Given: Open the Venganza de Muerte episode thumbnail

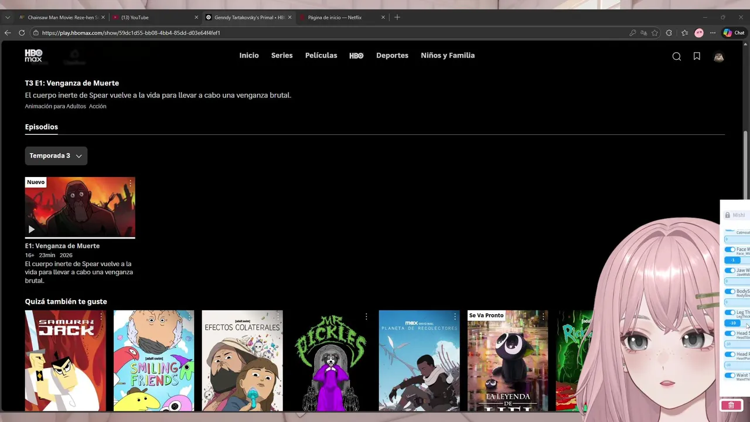Looking at the screenshot, I should coord(80,207).
